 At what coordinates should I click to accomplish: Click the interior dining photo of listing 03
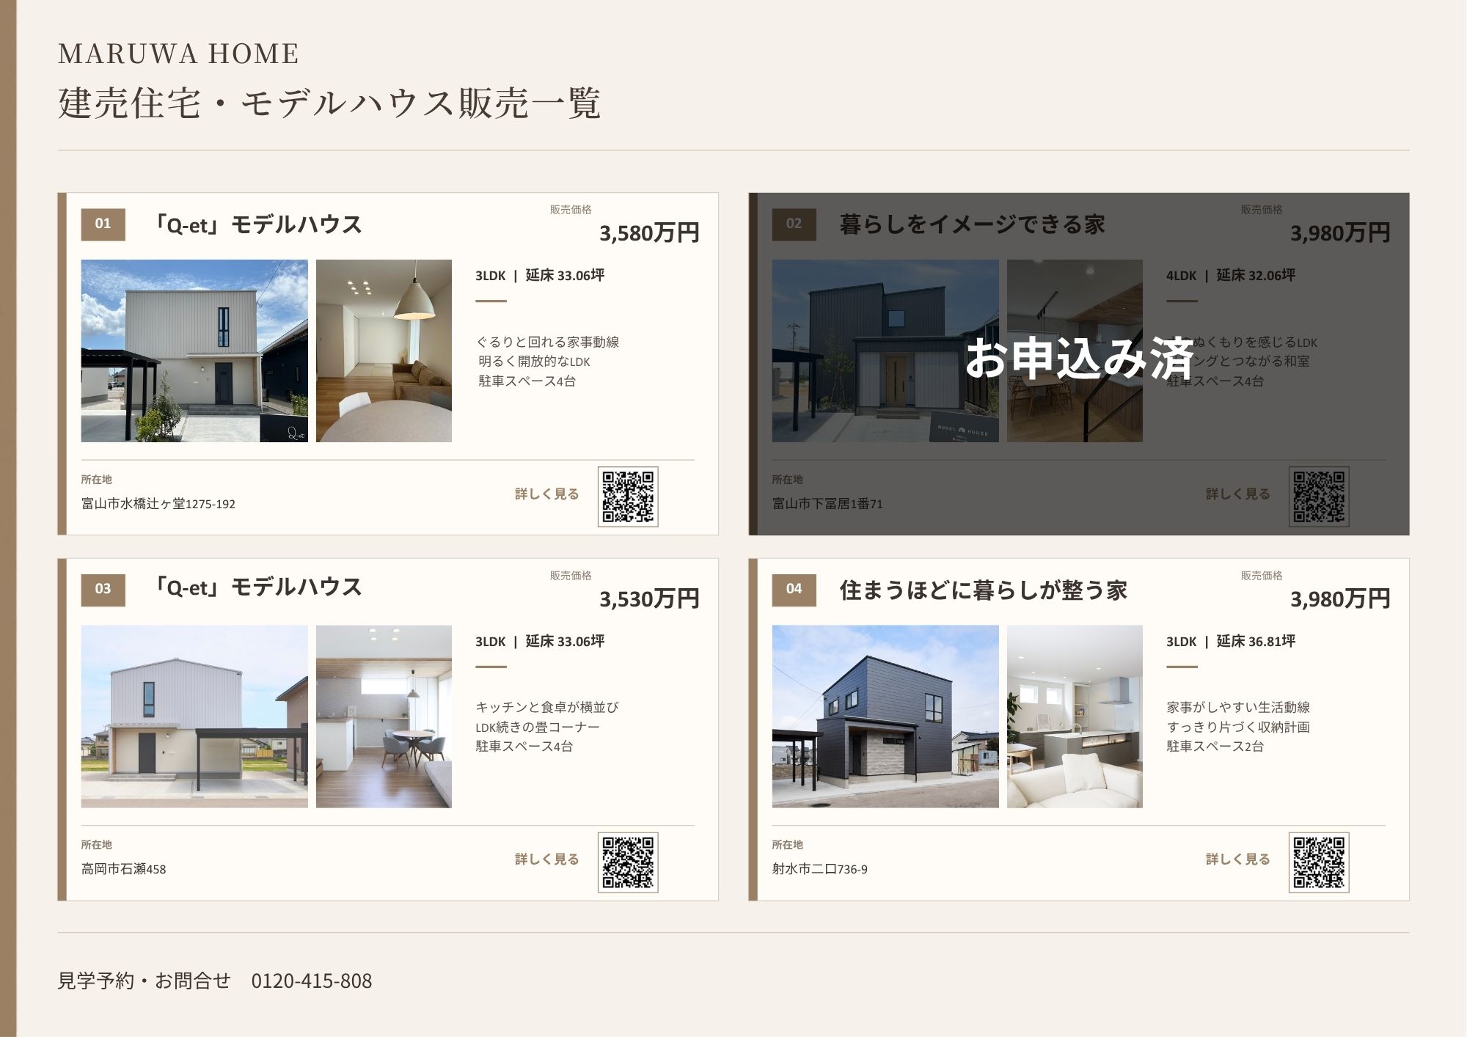(x=384, y=717)
